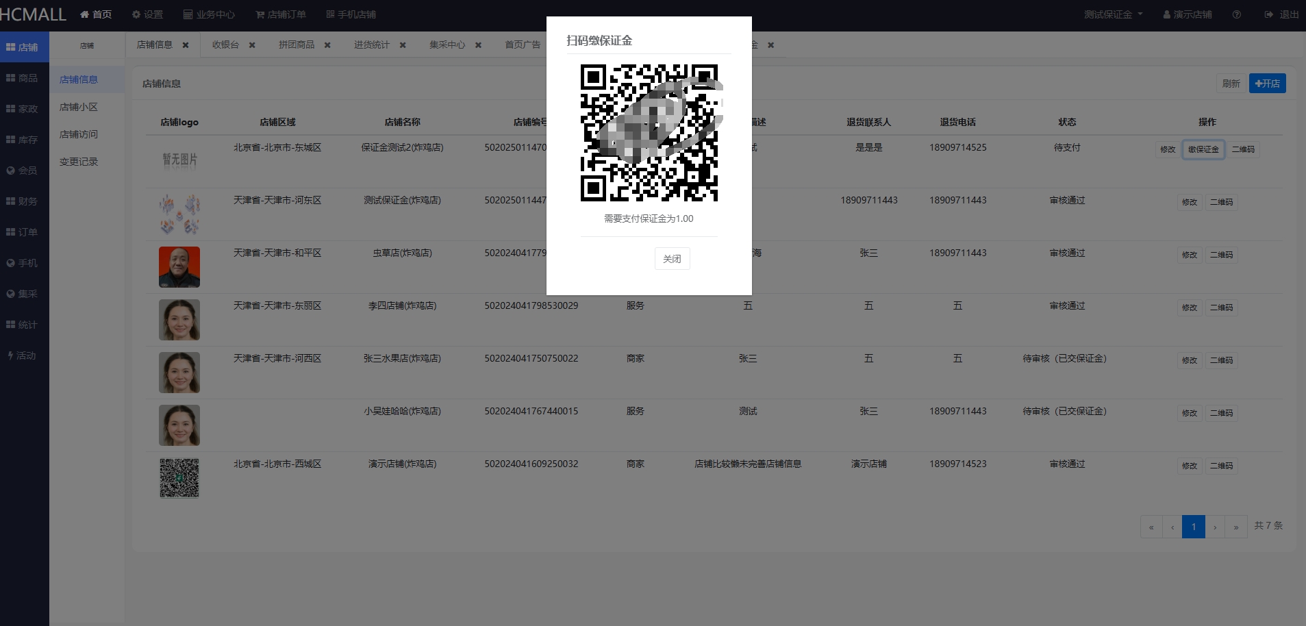Go to next page with › button
Viewport: 1306px width, 626px height.
click(x=1215, y=527)
